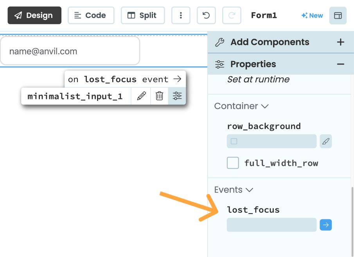Screen dimensions: 354x257
Task: Collapse the Events section
Action: click(234, 190)
